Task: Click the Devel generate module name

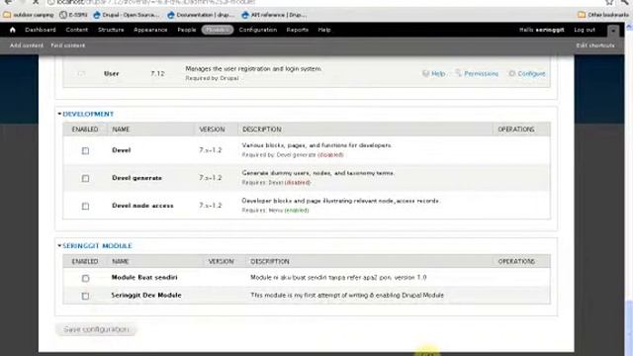Action: pos(136,178)
